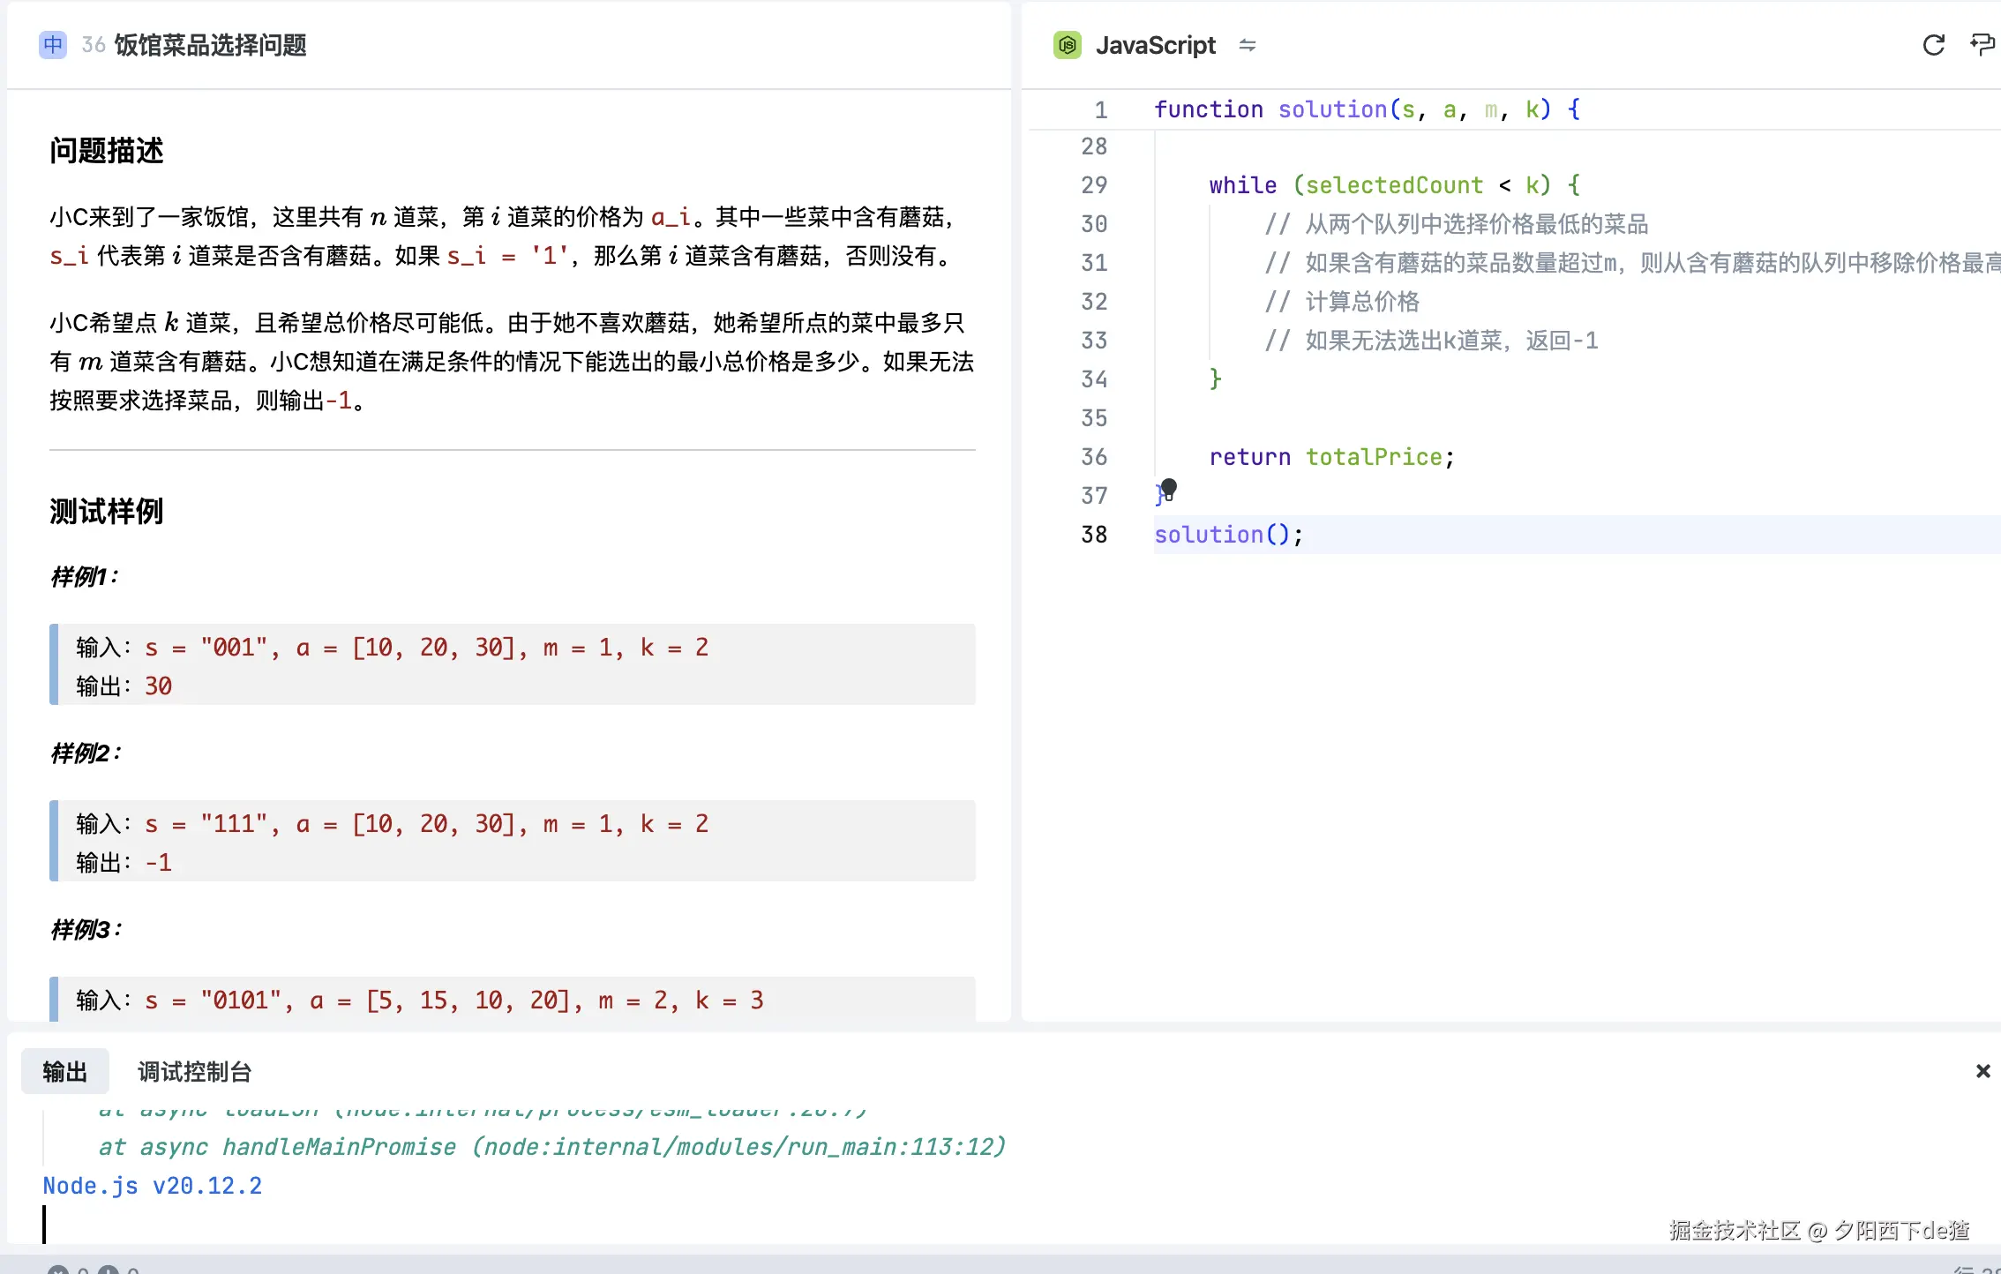Click line number 38 in the gutter
The height and width of the screenshot is (1274, 2001).
pos(1093,535)
